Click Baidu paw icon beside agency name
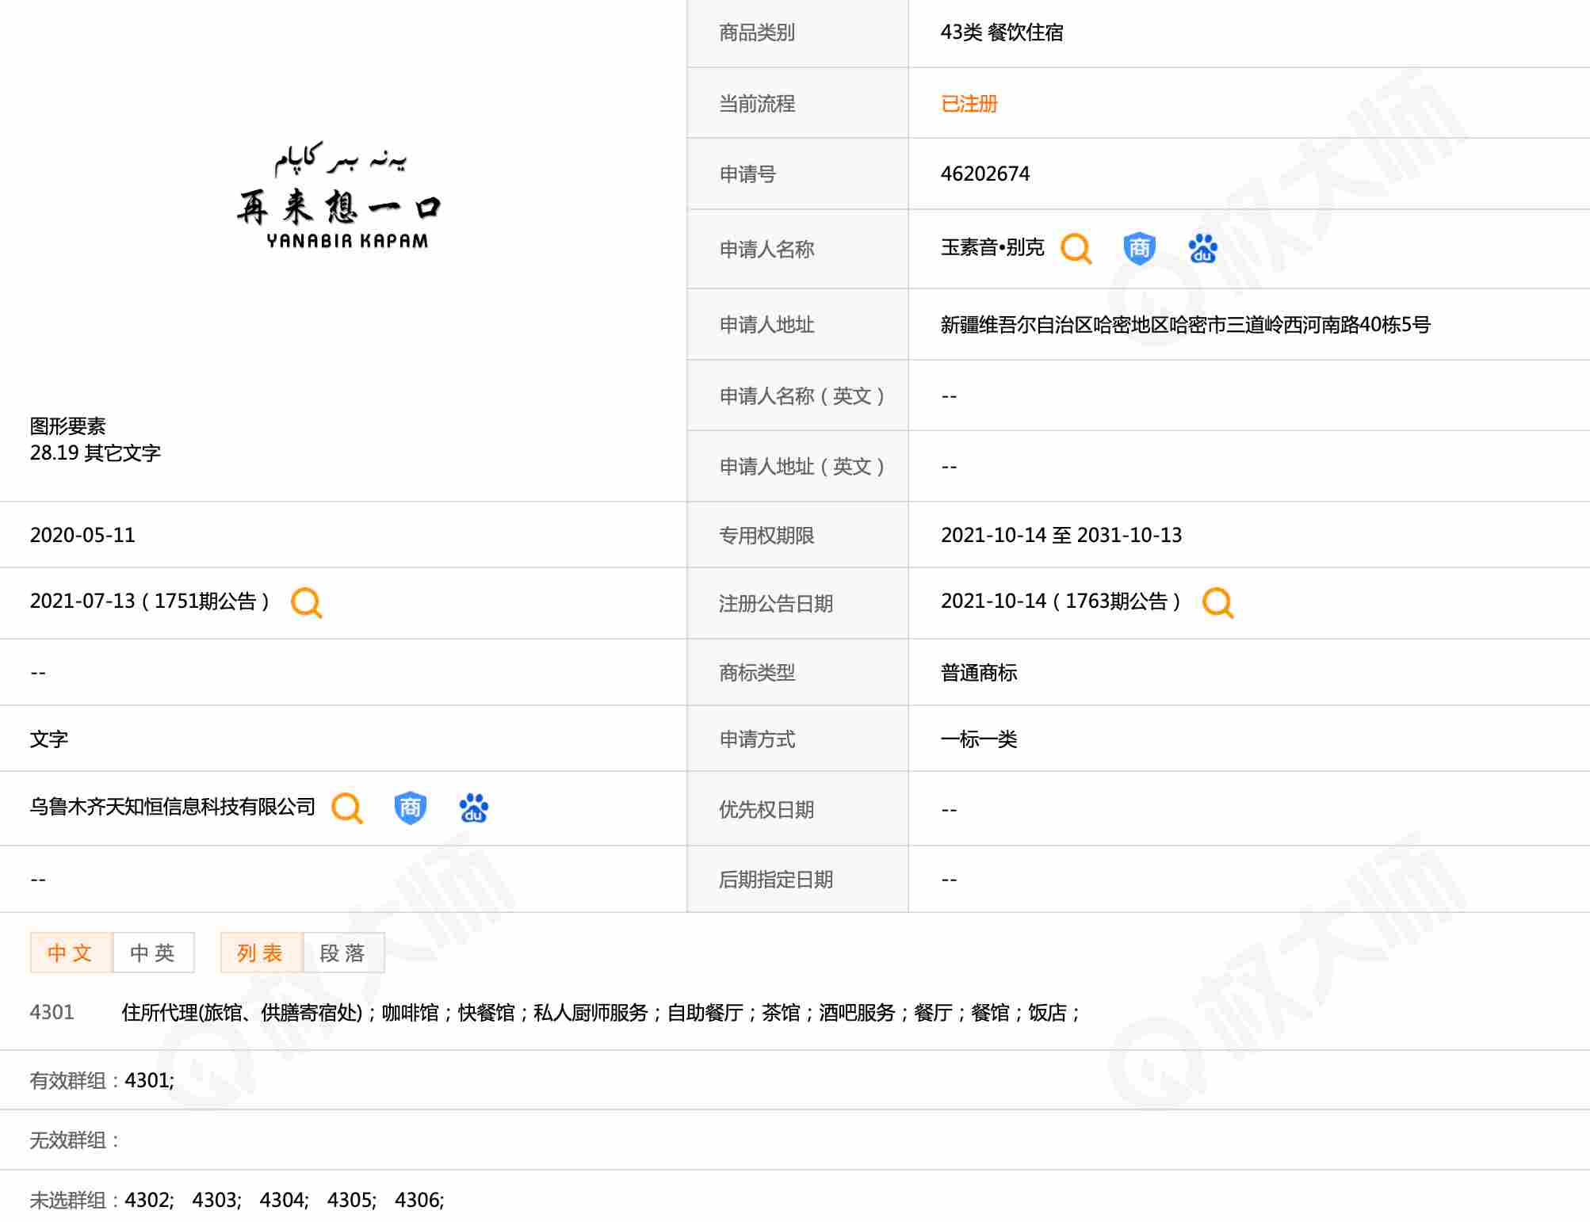 click(x=473, y=808)
